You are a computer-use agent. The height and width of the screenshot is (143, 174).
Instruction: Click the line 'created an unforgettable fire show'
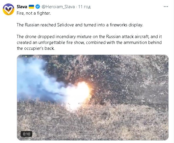(89, 42)
